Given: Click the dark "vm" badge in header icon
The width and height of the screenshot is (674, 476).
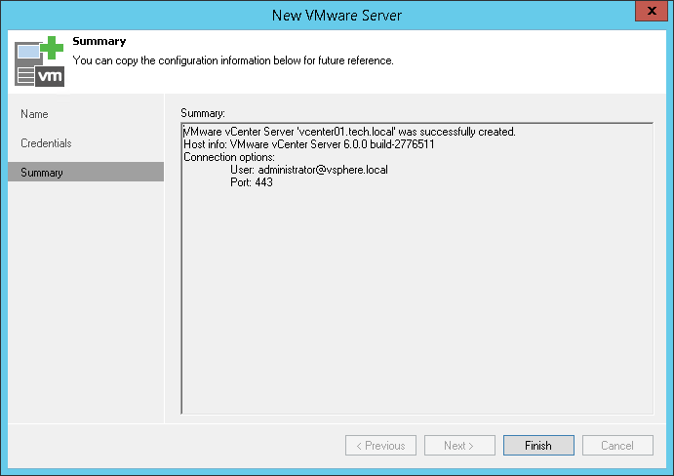Looking at the screenshot, I should 50,77.
